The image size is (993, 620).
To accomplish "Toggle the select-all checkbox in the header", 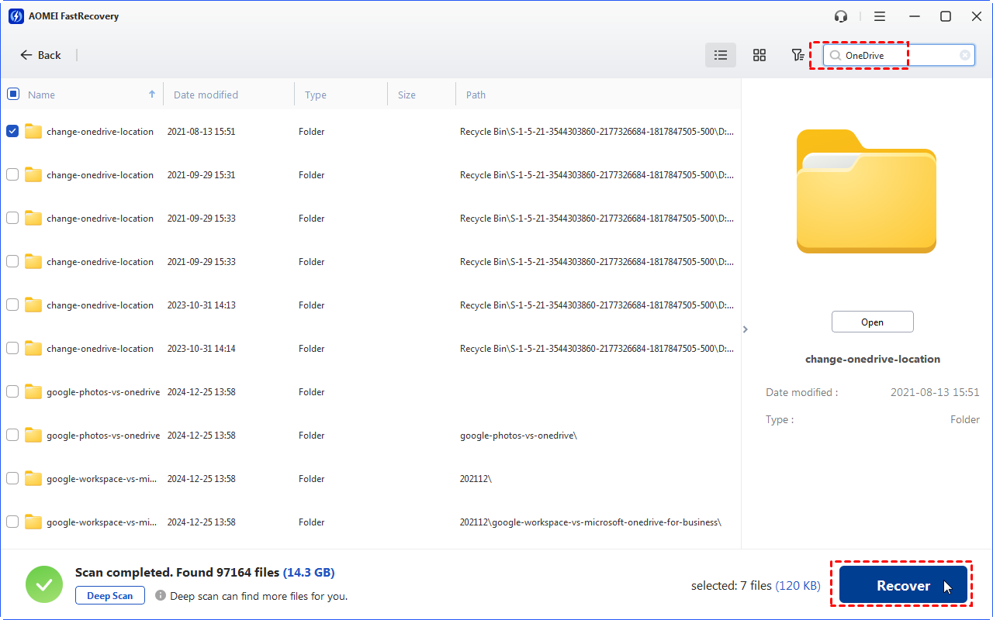I will click(12, 93).
